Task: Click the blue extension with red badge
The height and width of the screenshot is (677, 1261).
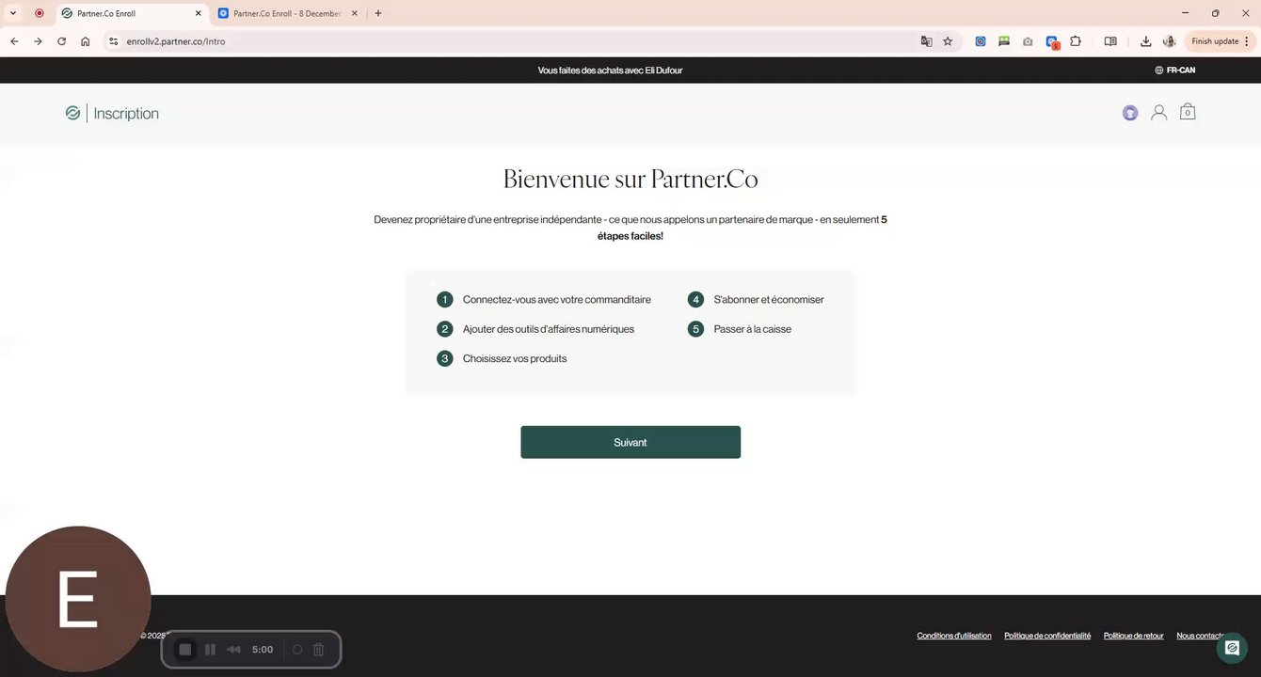Action: (1053, 42)
